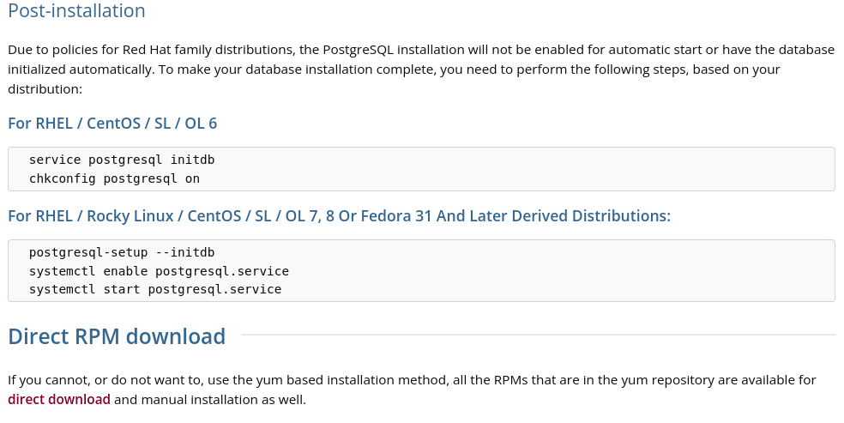
Task: Click the systemctl start postgresql.service line
Action: click(155, 289)
